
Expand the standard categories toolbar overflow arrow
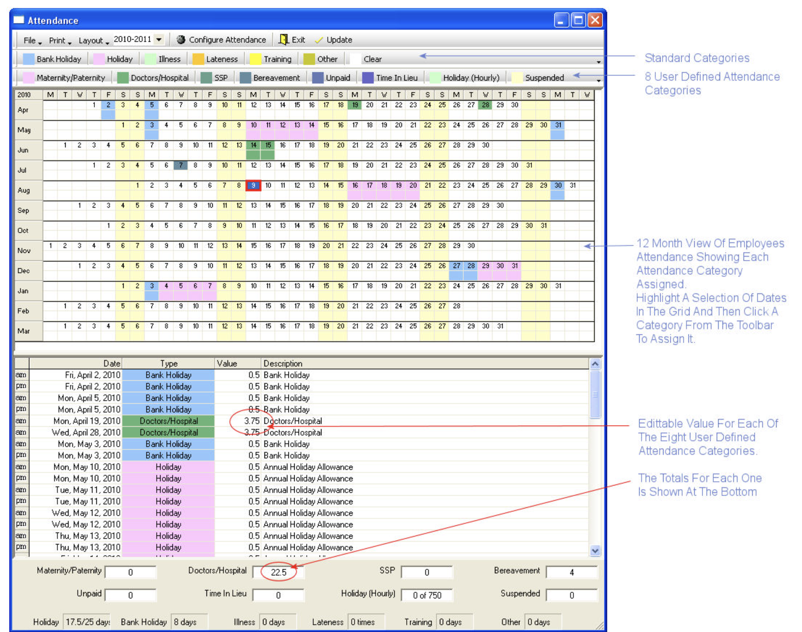tap(598, 62)
